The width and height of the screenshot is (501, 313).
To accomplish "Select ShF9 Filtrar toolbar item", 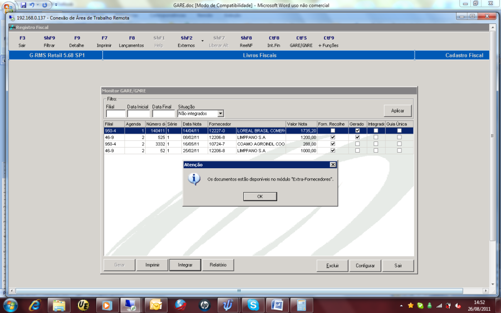I will tap(49, 42).
